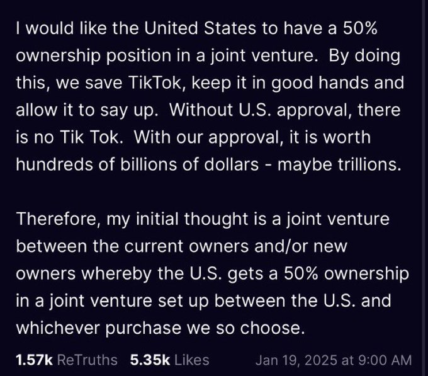Image resolution: width=428 pixels, height=376 pixels.
Task: Click 'hundreds of billions of dollars'
Action: pyautogui.click(x=137, y=164)
